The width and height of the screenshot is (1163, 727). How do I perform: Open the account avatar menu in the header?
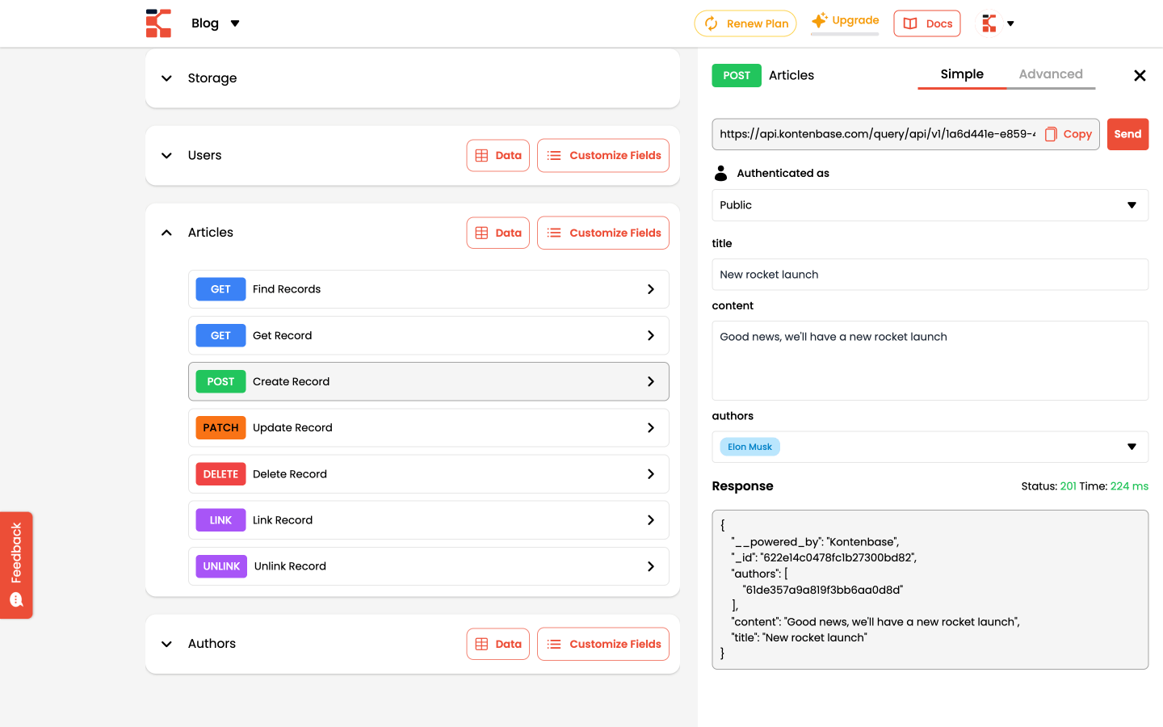[997, 23]
